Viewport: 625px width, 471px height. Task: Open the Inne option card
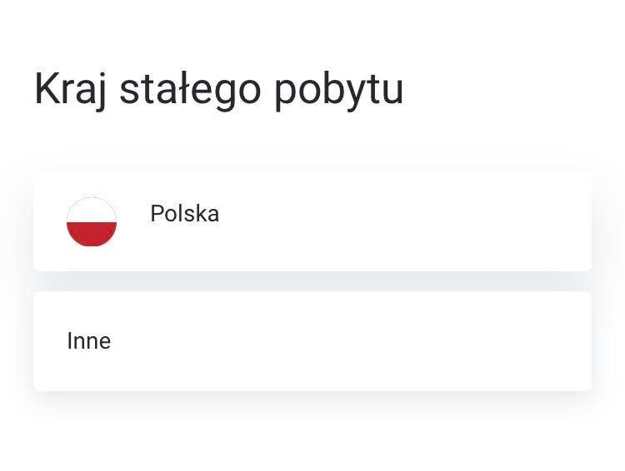(312, 341)
